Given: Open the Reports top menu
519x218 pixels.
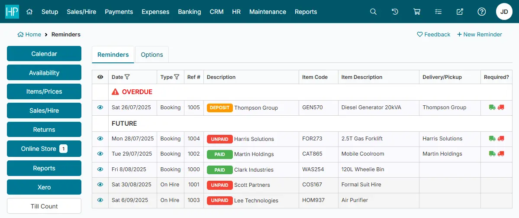Looking at the screenshot, I should point(306,12).
